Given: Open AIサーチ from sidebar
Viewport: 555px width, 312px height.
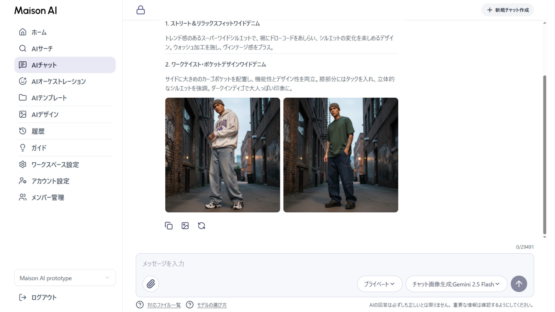Looking at the screenshot, I should coord(42,49).
